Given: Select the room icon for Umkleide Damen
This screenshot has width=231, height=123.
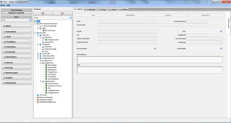Looking at the screenshot, I should [x=46, y=90].
